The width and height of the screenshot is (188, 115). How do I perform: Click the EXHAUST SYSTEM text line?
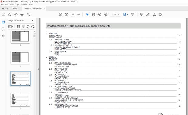[x=62, y=108]
